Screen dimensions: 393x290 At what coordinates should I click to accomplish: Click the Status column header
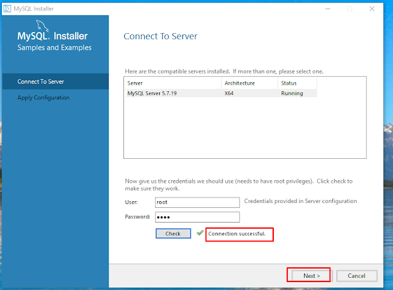click(x=297, y=83)
